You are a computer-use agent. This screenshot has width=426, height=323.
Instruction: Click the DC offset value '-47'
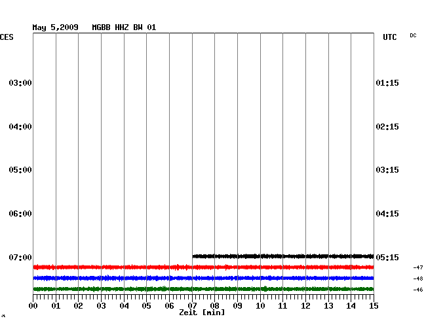tap(418, 267)
